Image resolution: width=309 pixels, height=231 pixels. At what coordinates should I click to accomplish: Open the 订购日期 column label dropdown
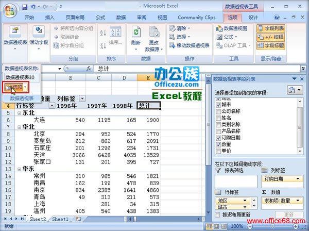point(298,179)
